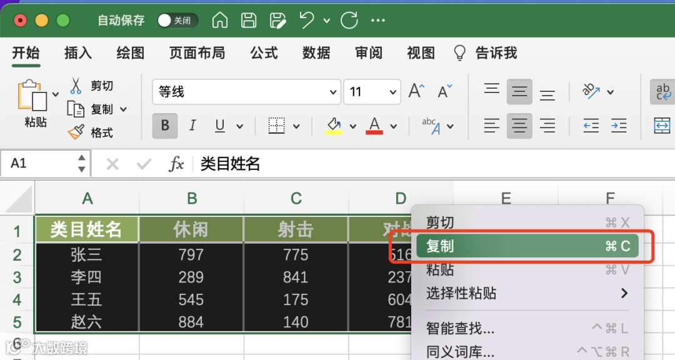The width and height of the screenshot is (675, 360).
Task: Expand text orientation options arrow
Action: point(611,92)
